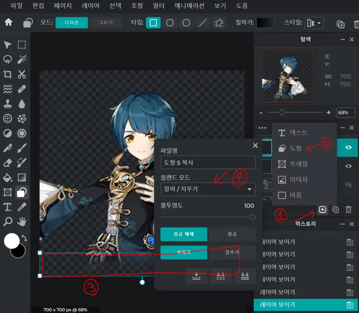Activate the Zoom magnifier tool

(x=7, y=221)
